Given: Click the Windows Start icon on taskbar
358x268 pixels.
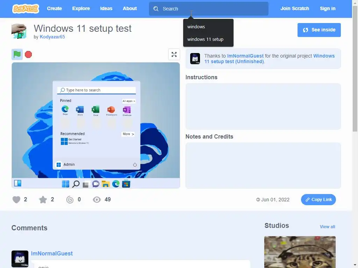Looking at the screenshot, I should 65,184.
